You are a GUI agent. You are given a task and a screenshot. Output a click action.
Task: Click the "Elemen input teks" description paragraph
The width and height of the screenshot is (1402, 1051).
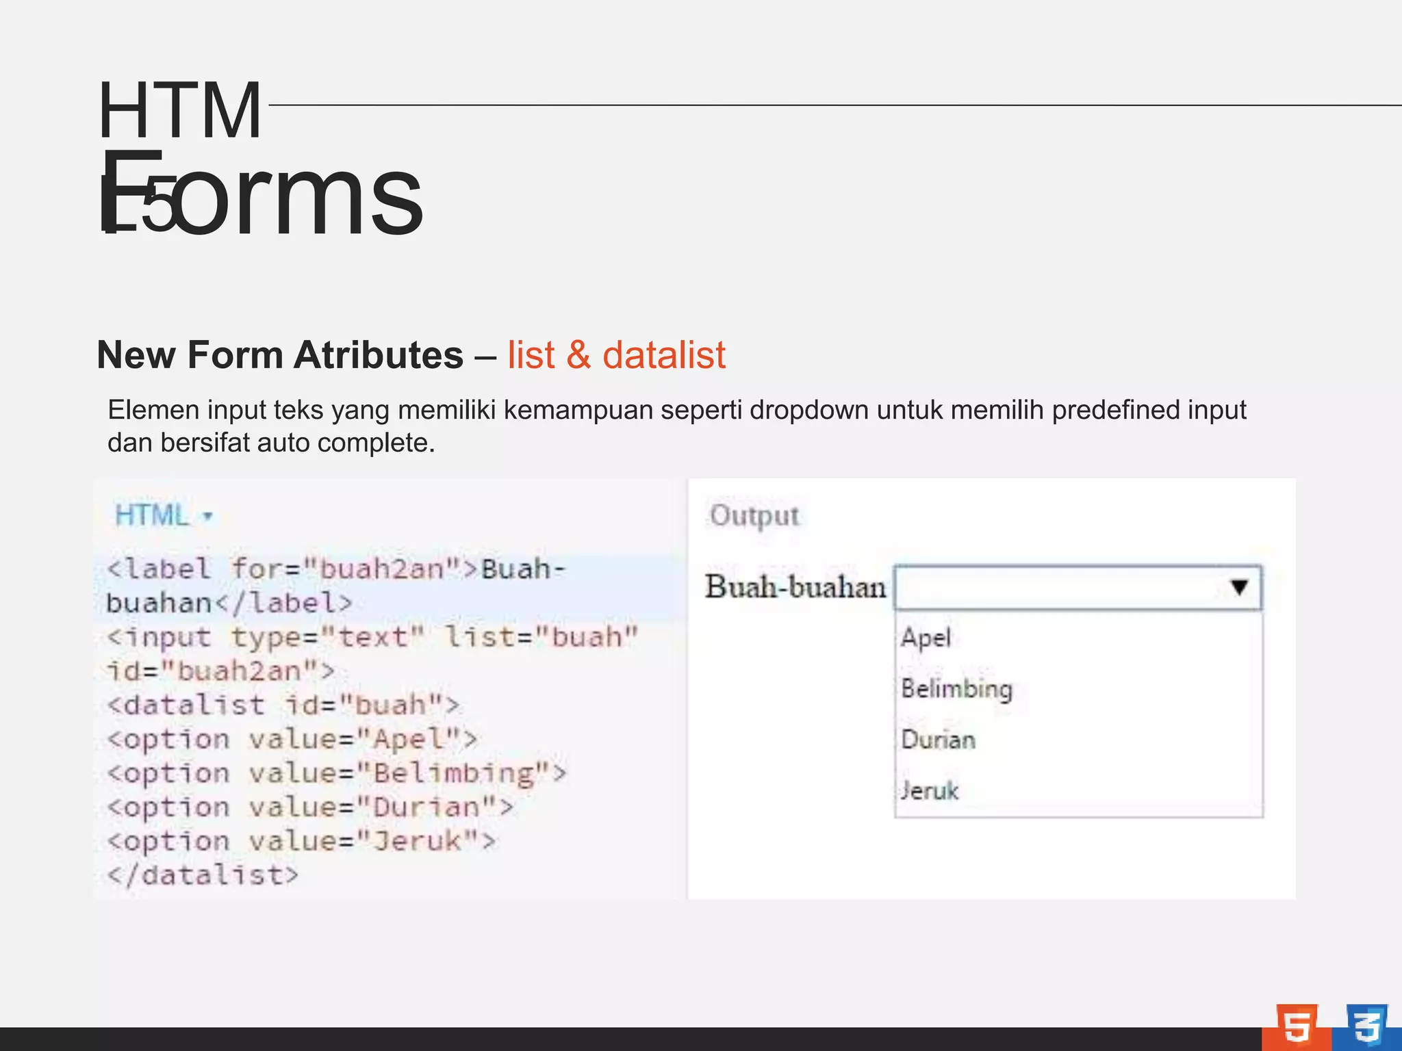(677, 426)
